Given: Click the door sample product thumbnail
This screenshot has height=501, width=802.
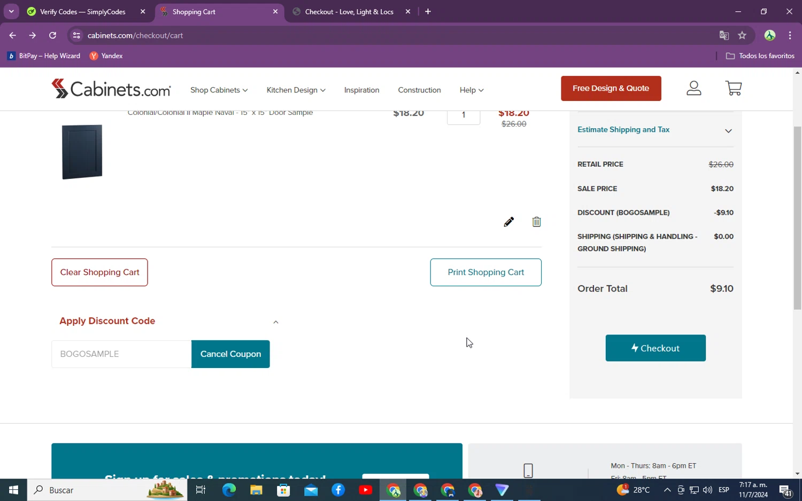Looking at the screenshot, I should (x=82, y=152).
